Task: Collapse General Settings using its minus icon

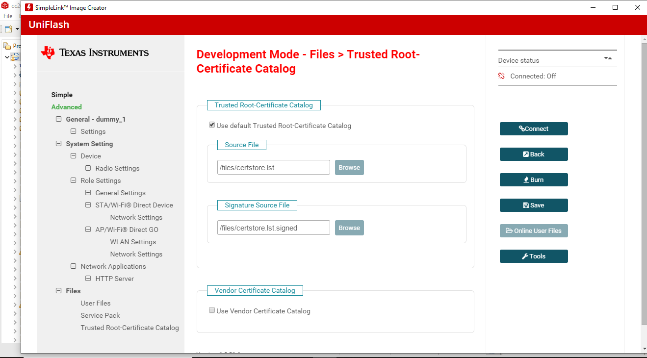Action: click(88, 193)
